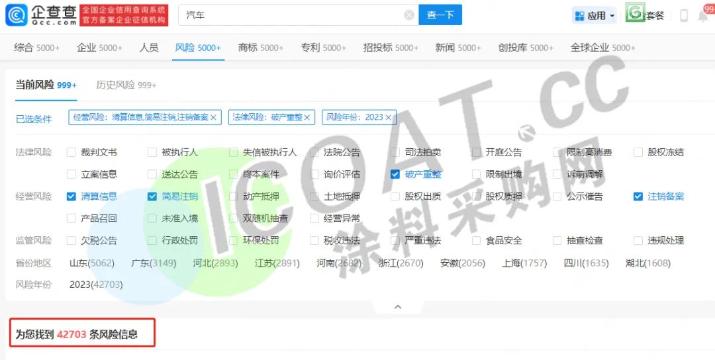Click into the search field containing 汽车
Viewport: 715px width, 360px height.
[291, 15]
